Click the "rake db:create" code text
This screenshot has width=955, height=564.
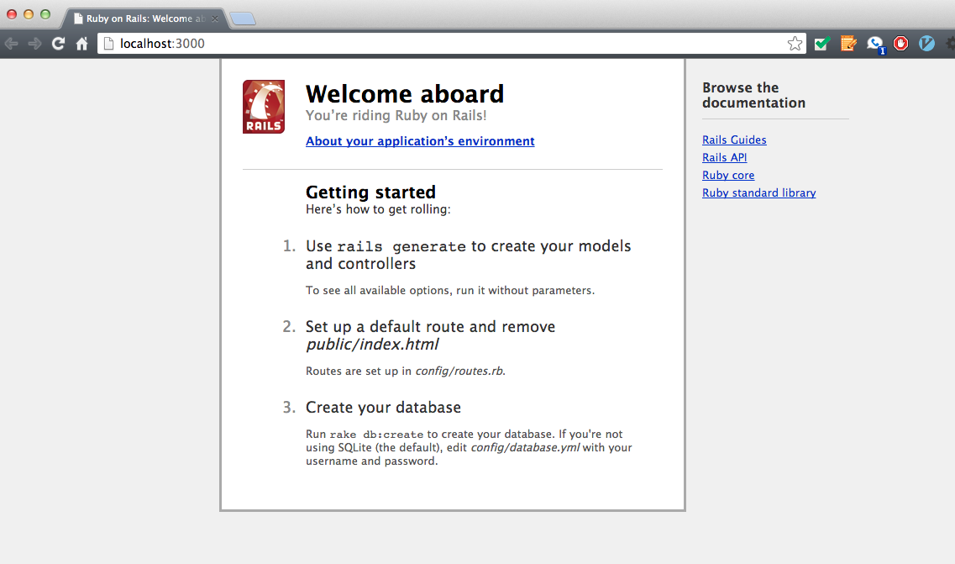[x=376, y=435]
